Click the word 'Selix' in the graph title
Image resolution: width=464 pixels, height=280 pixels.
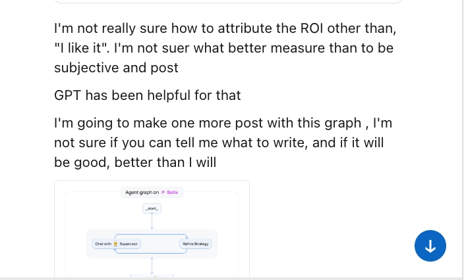[172, 193]
